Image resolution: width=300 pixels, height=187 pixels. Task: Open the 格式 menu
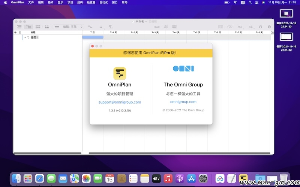click(x=51, y=3)
